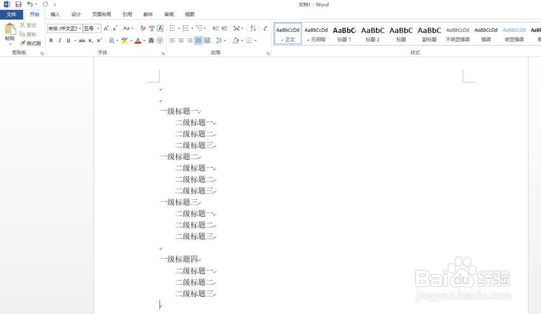
Task: Click the Align Left icon
Action: [x=172, y=41]
